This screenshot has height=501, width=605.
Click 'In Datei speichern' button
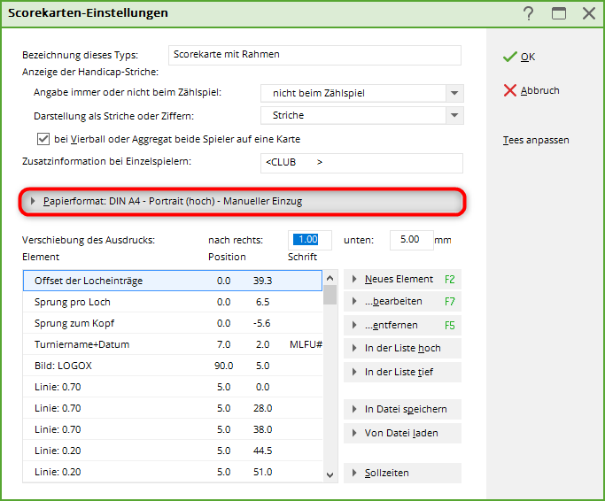coord(402,409)
